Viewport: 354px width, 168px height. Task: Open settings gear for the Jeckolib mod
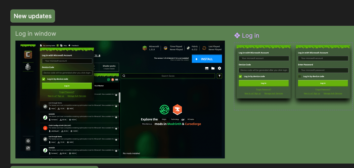pyautogui.click(x=116, y=117)
